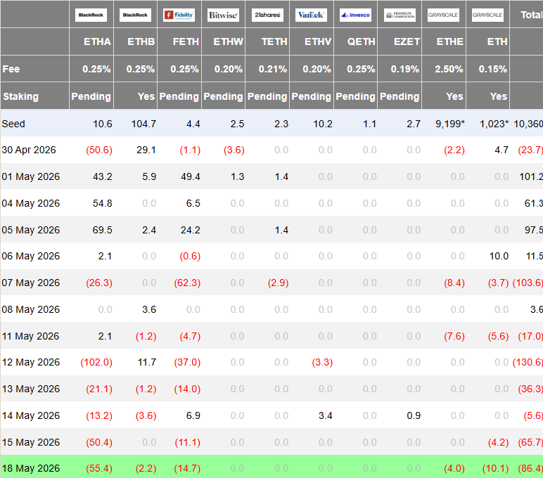Click the Total column header
This screenshot has width=543, height=478.
532,15
